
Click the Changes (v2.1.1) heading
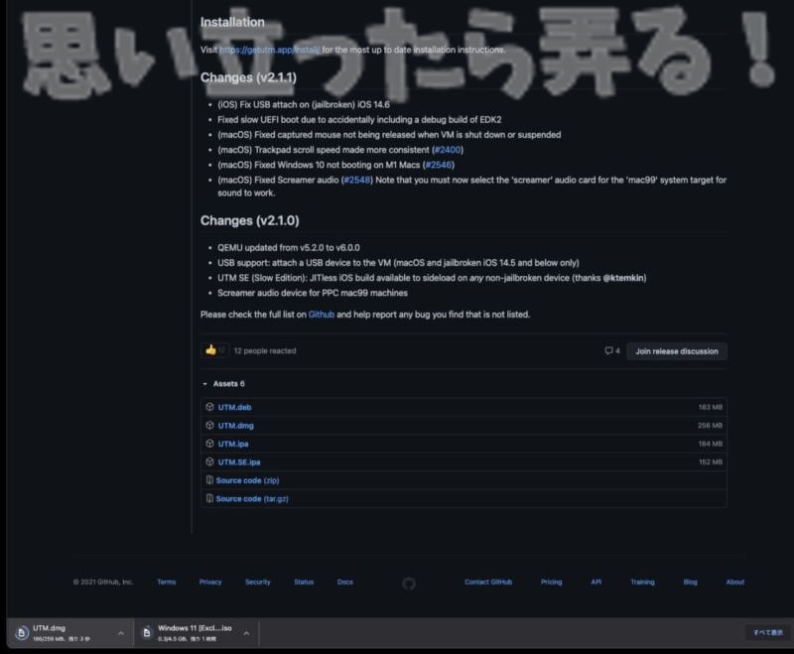click(249, 77)
